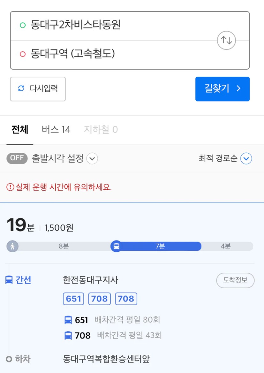The image size is (264, 373).
Task: Expand the 출발시각 설정 chevron
Action: [92, 158]
